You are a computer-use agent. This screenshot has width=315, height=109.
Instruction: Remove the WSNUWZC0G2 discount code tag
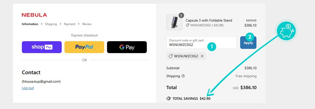click(202, 56)
